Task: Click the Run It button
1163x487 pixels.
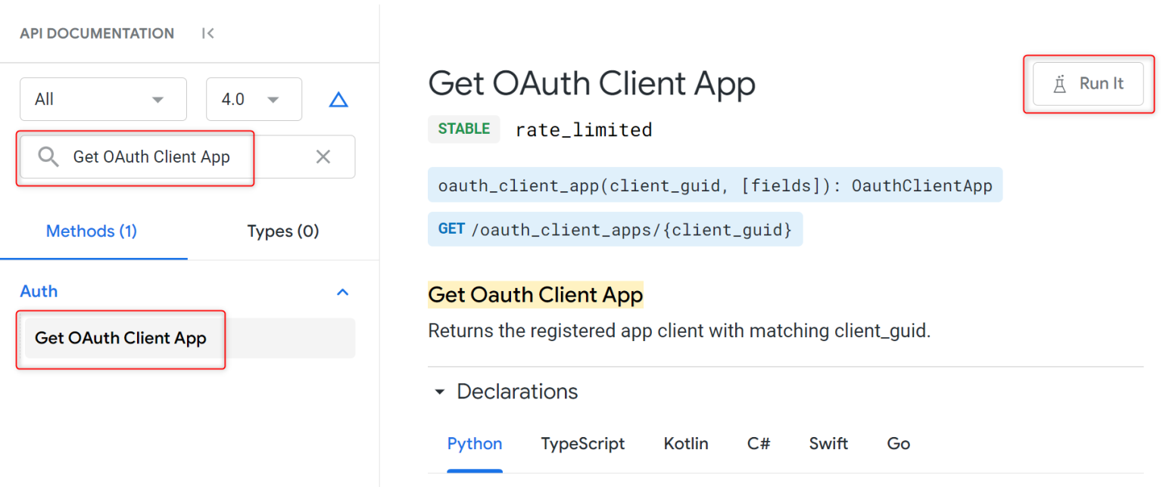Action: pos(1088,84)
